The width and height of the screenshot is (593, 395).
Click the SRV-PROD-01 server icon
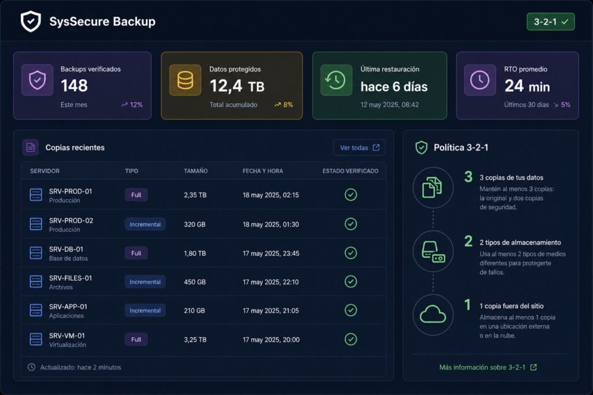36,195
